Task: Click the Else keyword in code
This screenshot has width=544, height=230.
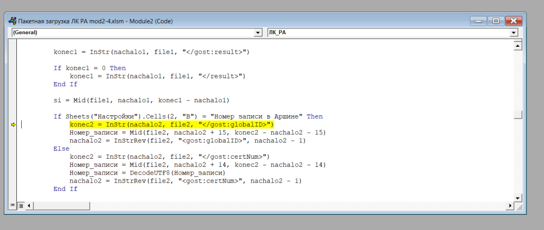Action: (61, 148)
